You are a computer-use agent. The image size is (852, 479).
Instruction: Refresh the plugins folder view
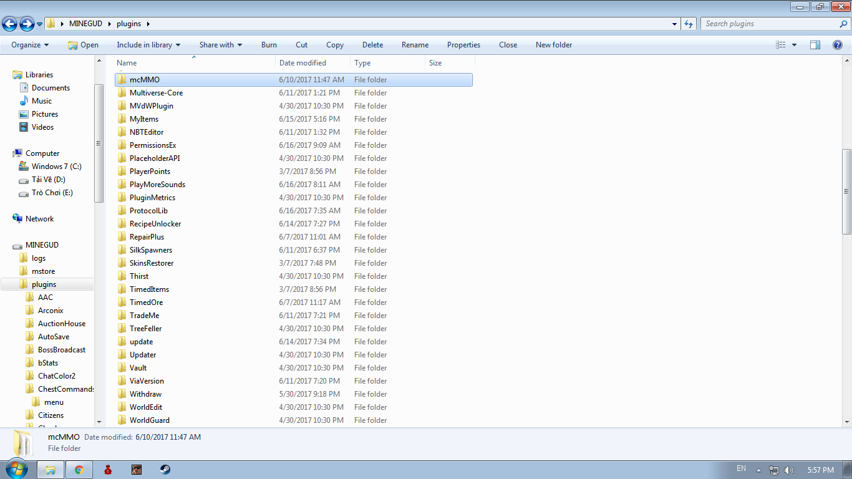689,24
